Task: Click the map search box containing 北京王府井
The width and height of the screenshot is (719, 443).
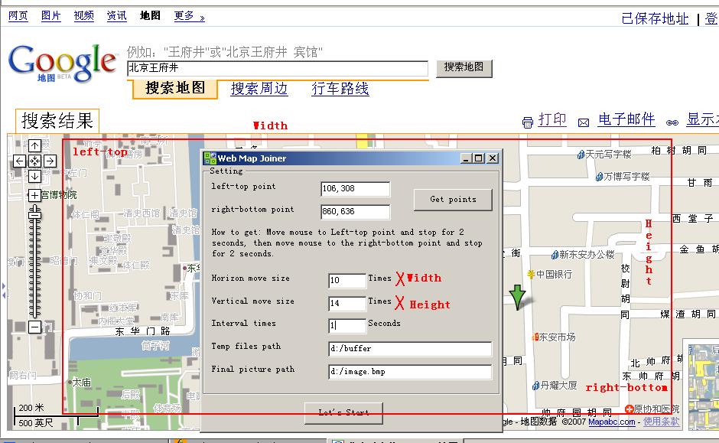Action: coord(278,68)
